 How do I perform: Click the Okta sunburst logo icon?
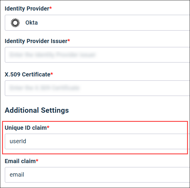tap(15, 23)
